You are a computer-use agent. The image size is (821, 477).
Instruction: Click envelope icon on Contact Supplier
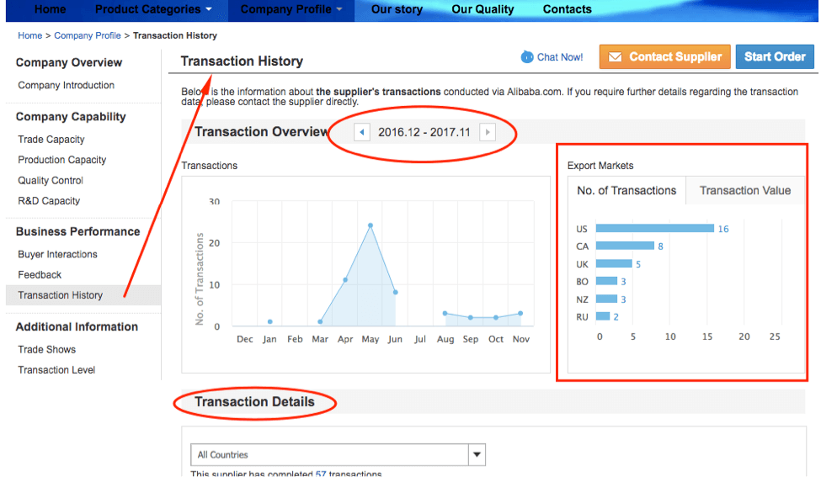click(615, 57)
